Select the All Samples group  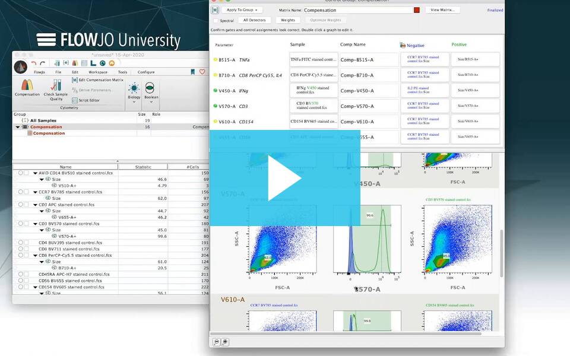[x=43, y=120]
